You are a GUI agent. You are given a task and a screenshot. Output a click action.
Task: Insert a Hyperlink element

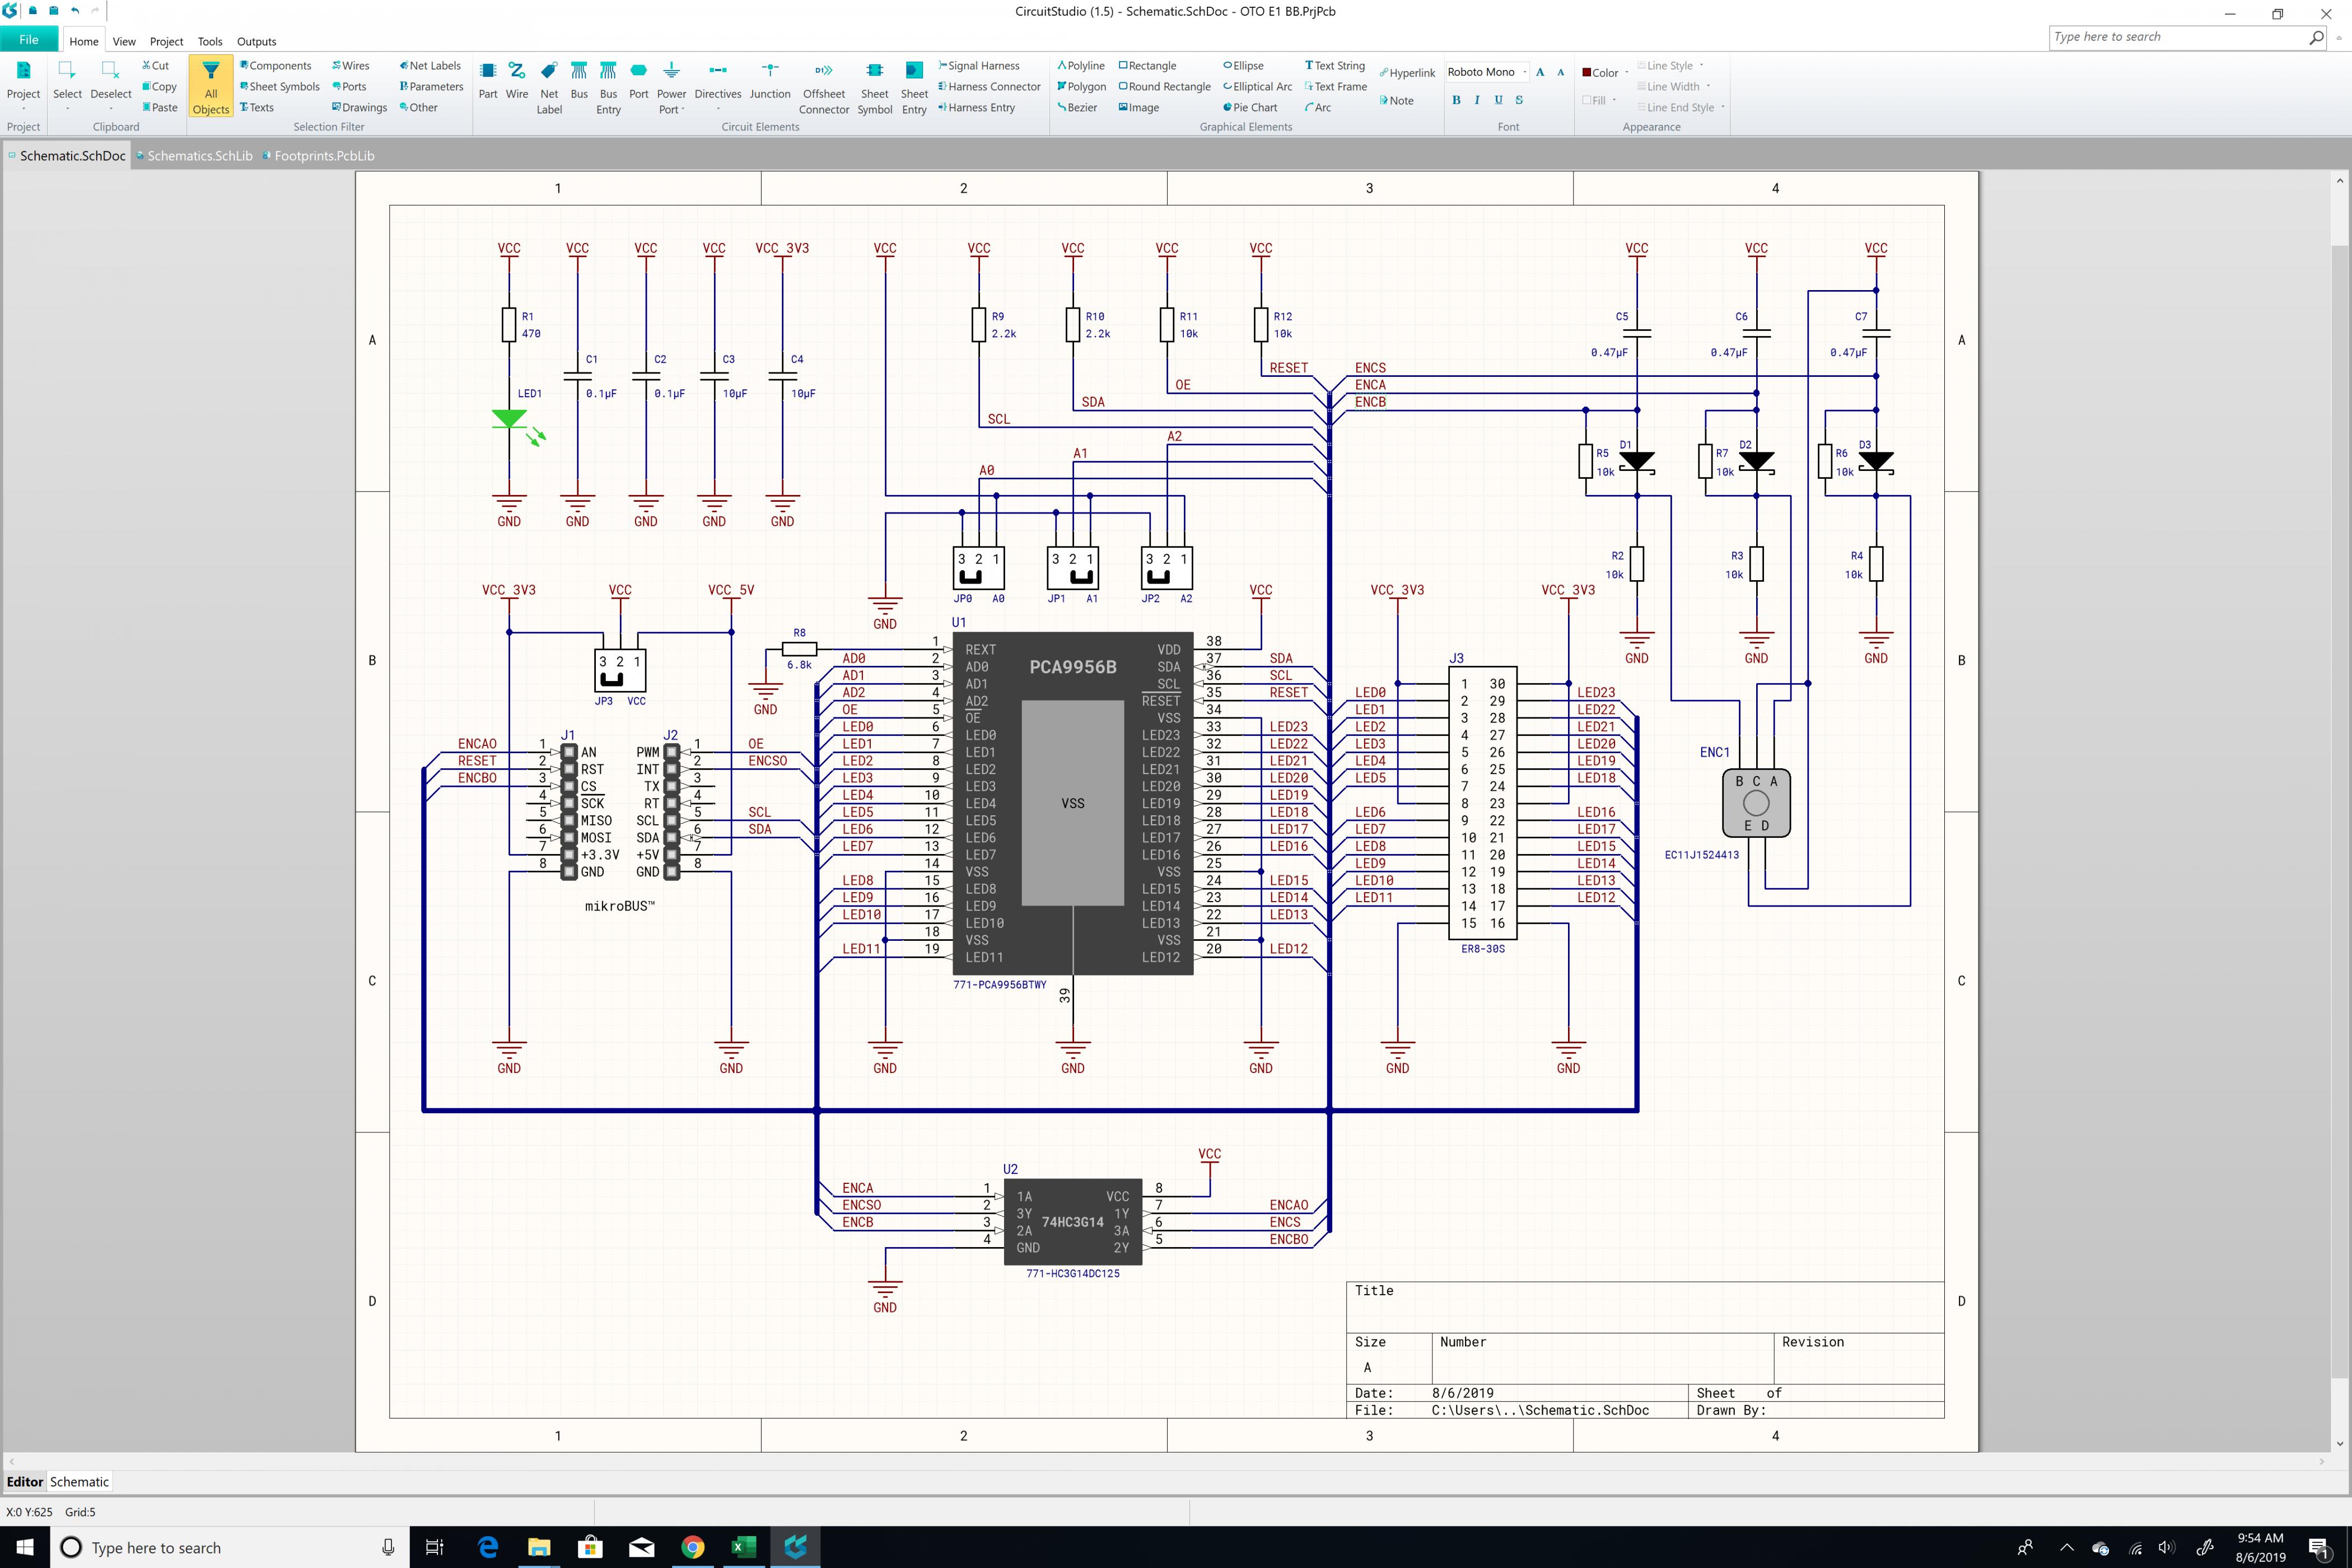[x=1407, y=73]
